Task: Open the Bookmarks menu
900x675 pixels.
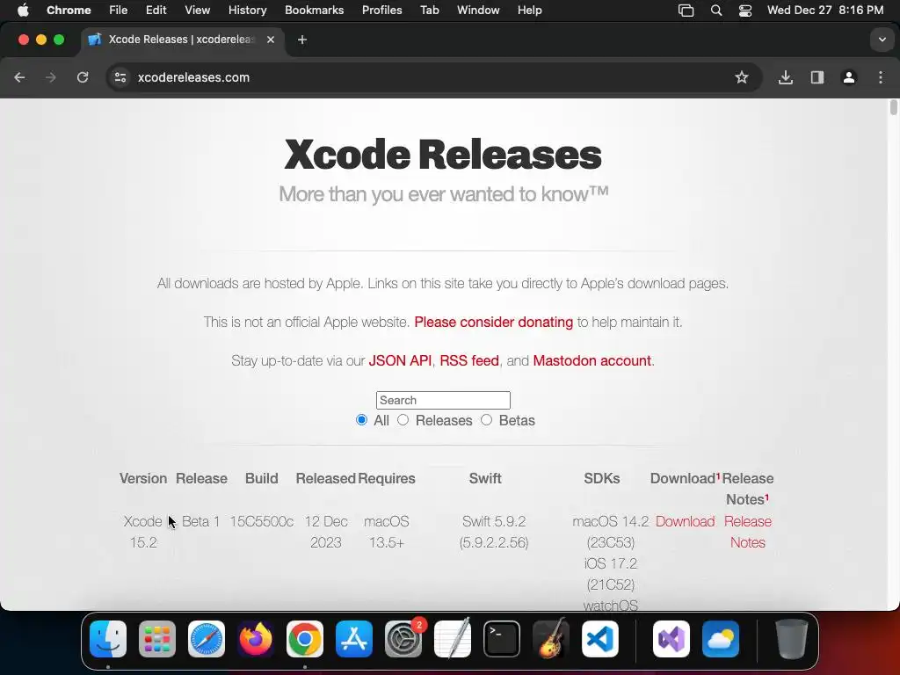Action: point(315,11)
